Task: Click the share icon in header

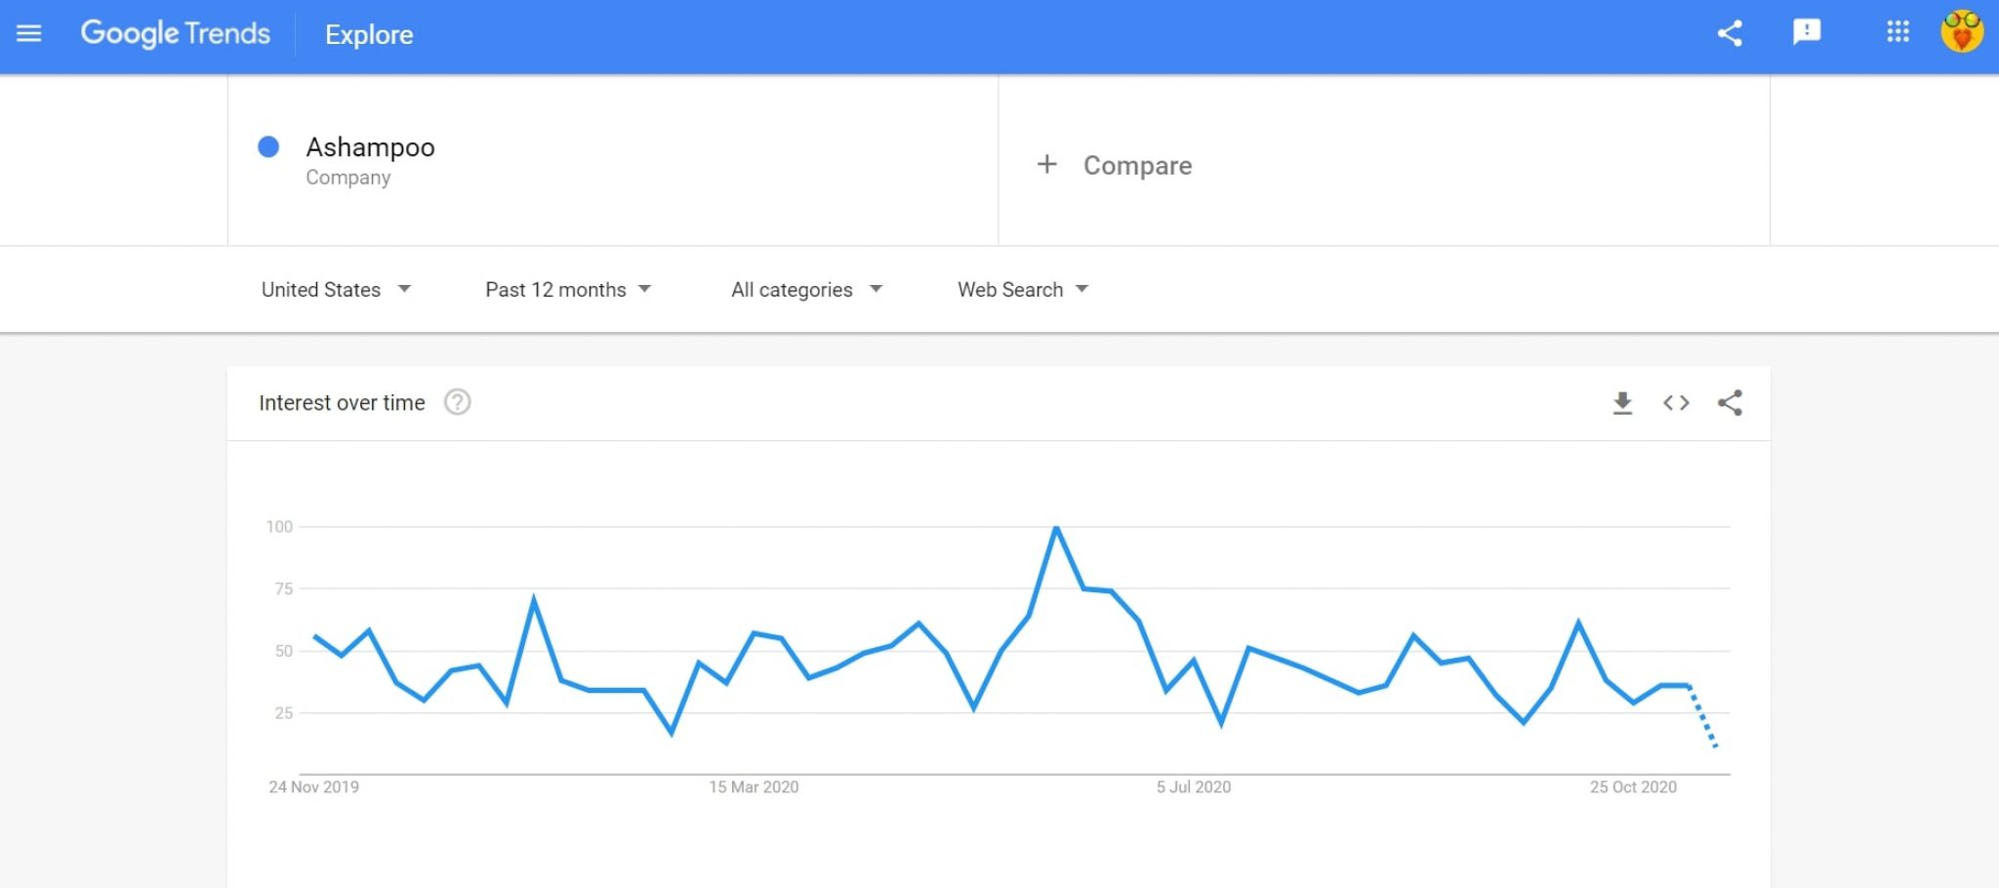Action: coord(1730,34)
